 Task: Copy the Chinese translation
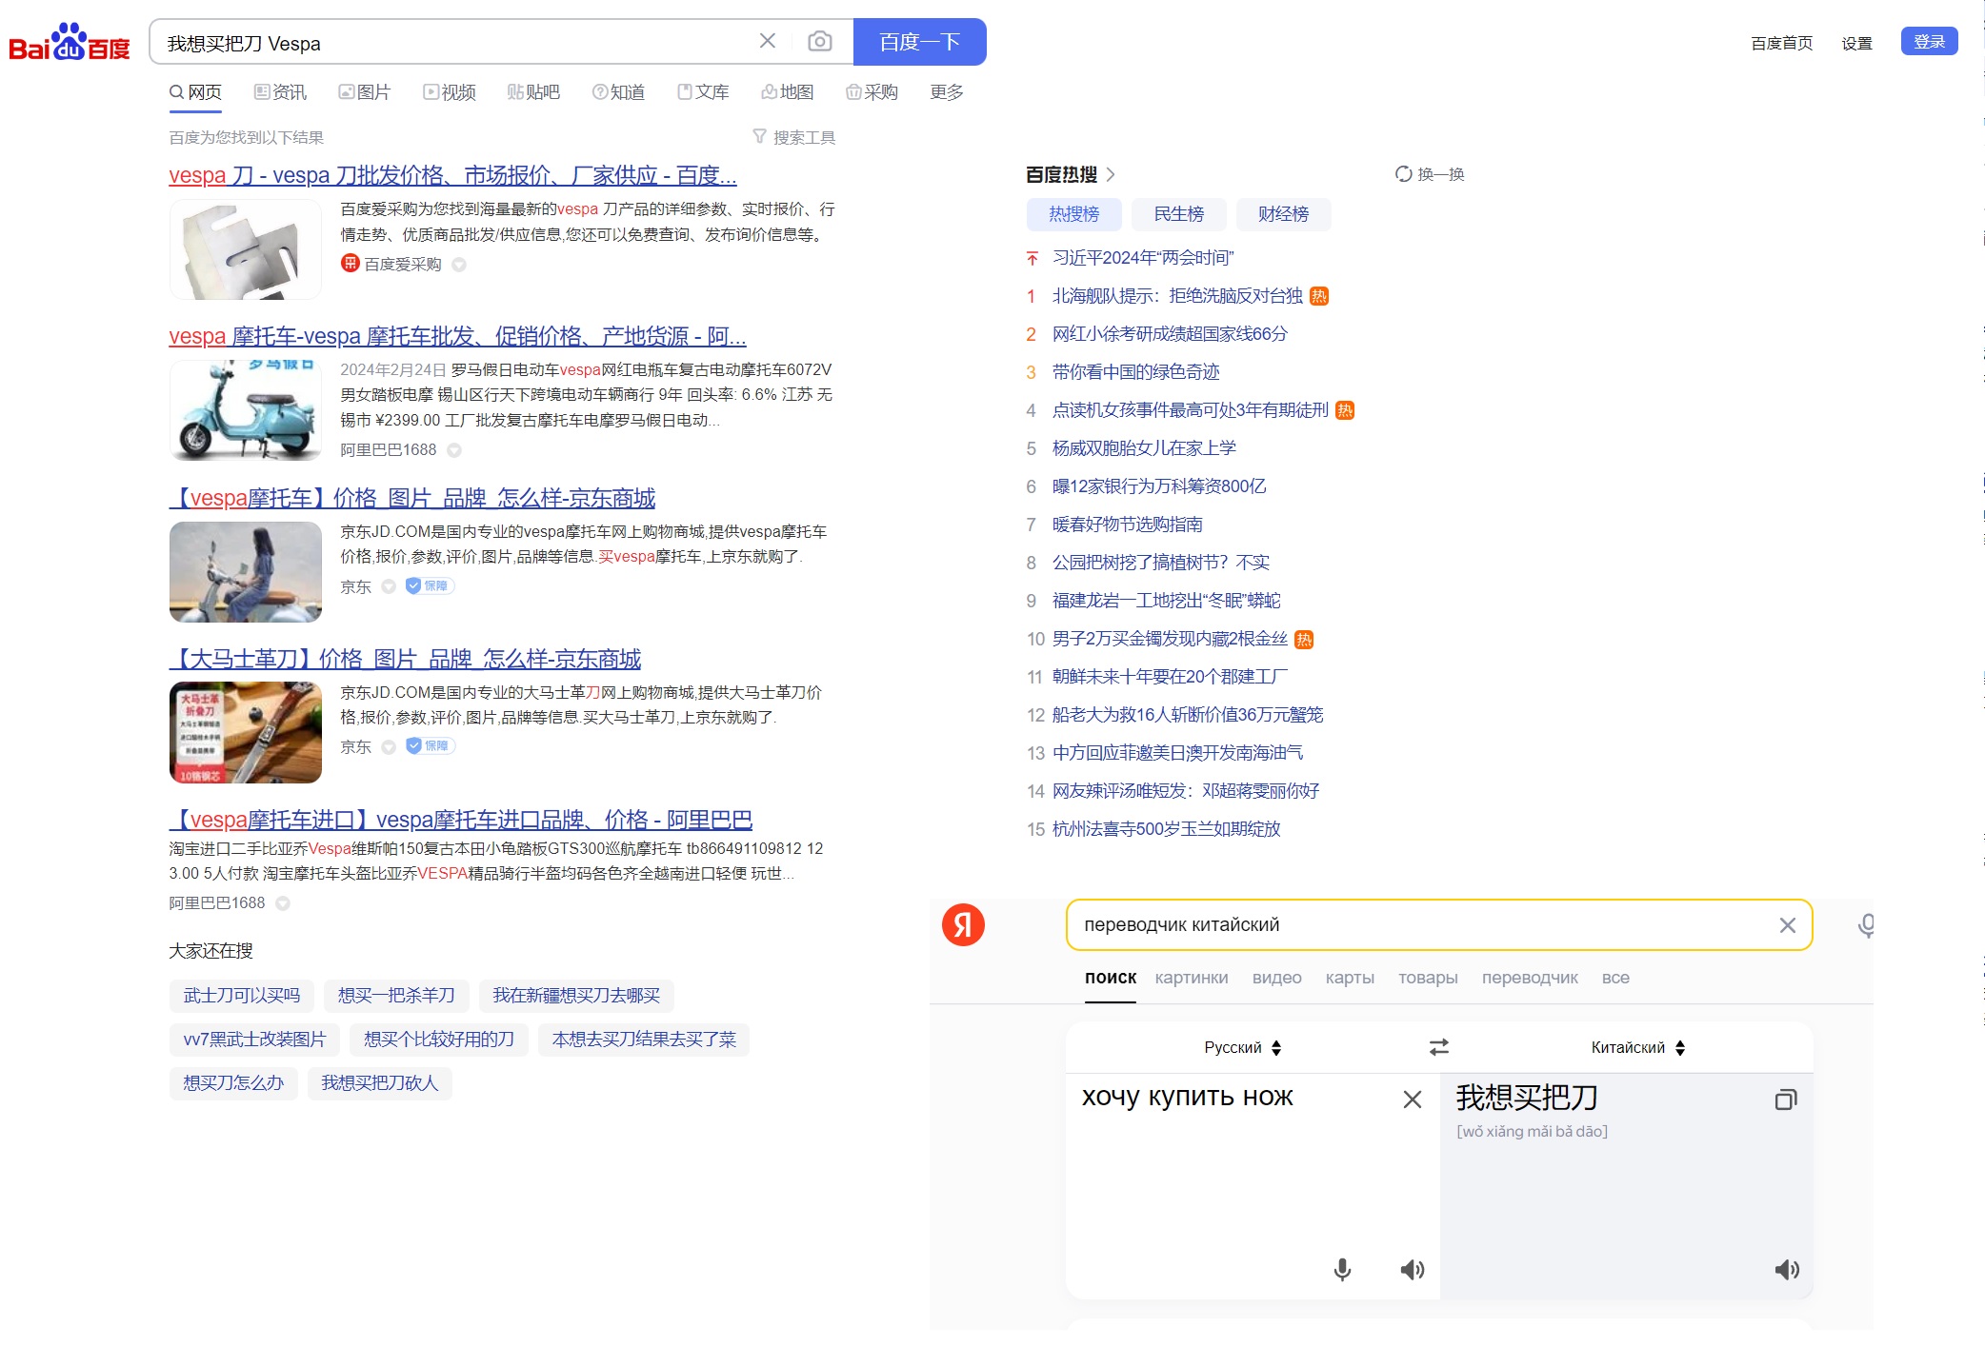1786,1100
